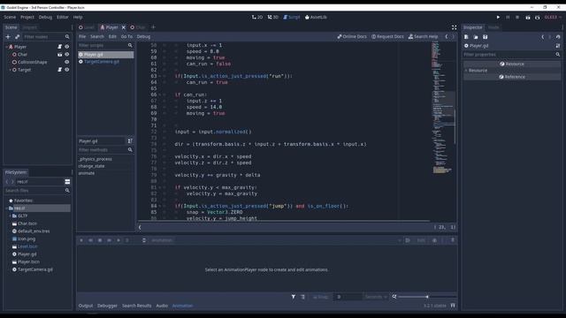Open script attached to Target node
The image size is (566, 318).
tap(59, 70)
